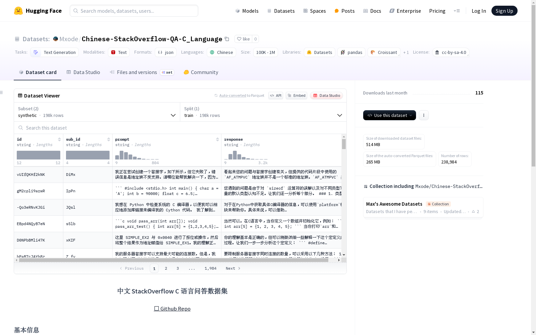This screenshot has width=536, height=335.
Task: Click the pandas library tag
Action: [351, 52]
